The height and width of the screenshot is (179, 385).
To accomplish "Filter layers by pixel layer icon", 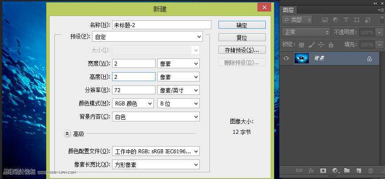I will click(x=325, y=20).
